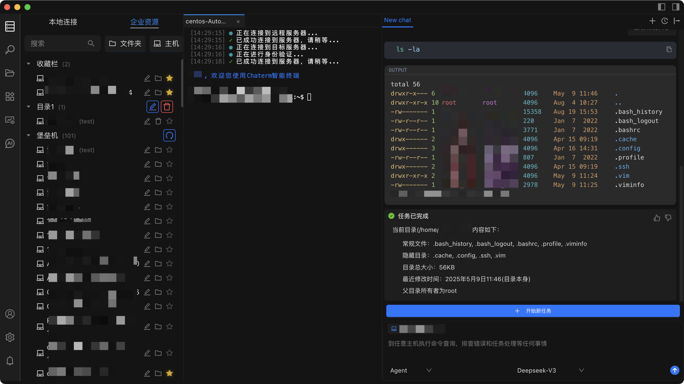Move the second favorite host with the folder icon

(158, 92)
